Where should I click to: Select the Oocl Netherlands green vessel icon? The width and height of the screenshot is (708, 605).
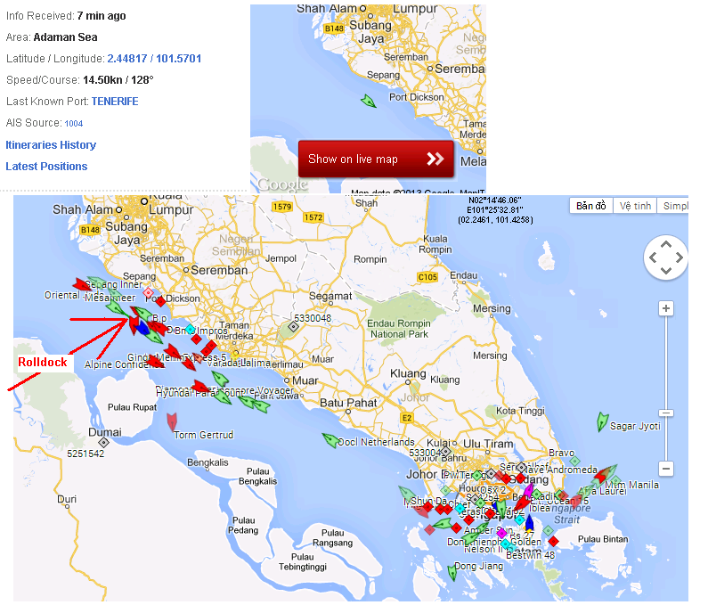[330, 440]
